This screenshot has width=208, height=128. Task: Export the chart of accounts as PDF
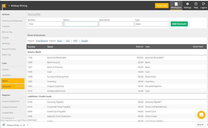[x=75, y=41]
